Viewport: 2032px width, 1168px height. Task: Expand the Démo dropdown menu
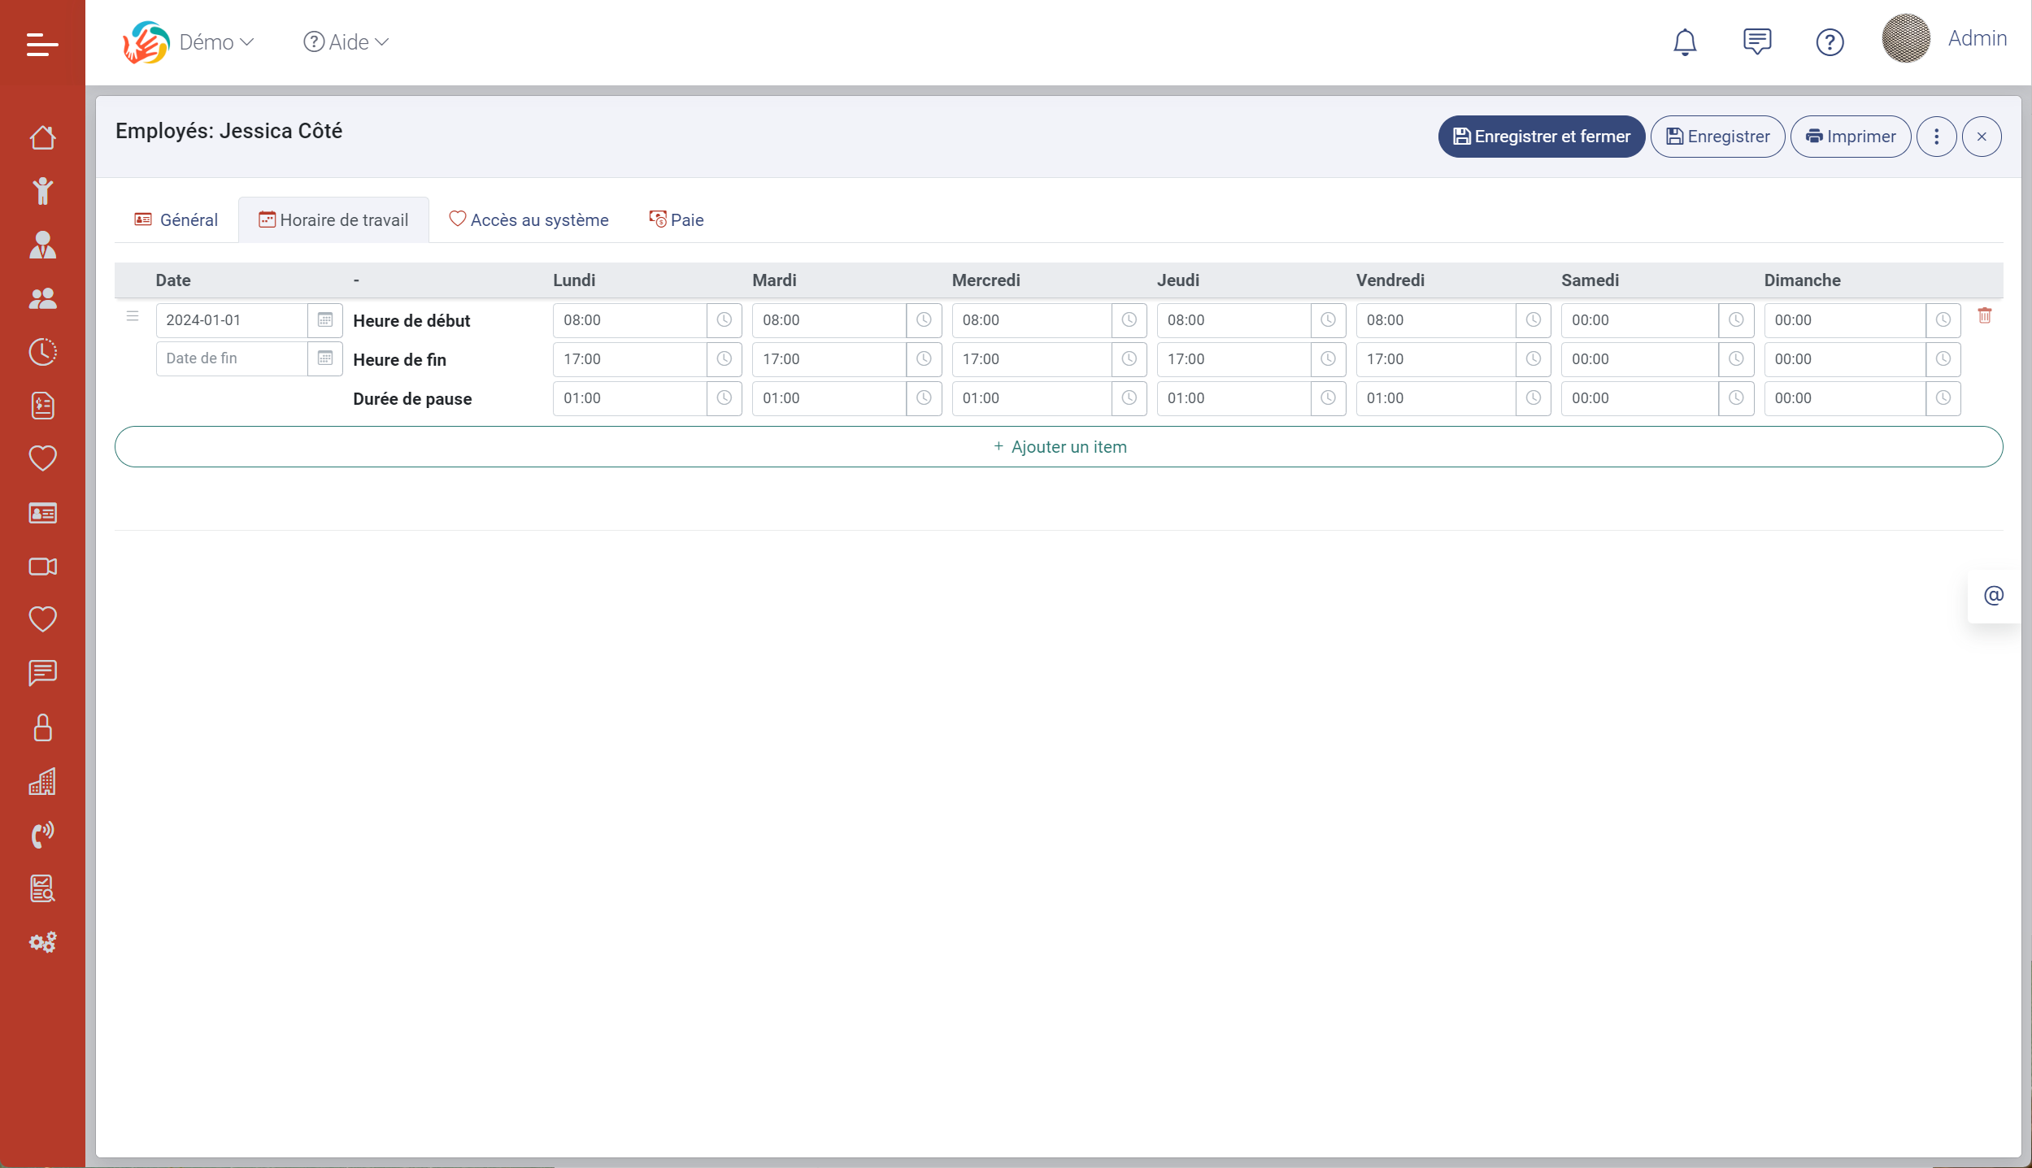tap(216, 42)
